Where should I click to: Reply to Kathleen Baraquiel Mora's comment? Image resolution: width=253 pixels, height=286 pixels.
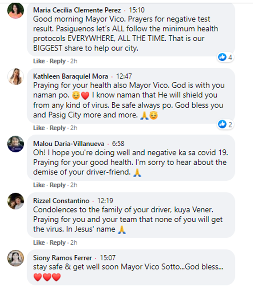58,128
